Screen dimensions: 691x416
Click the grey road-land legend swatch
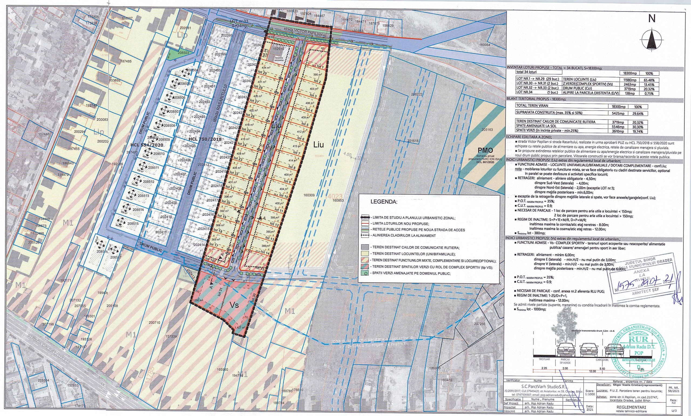[x=365, y=247]
